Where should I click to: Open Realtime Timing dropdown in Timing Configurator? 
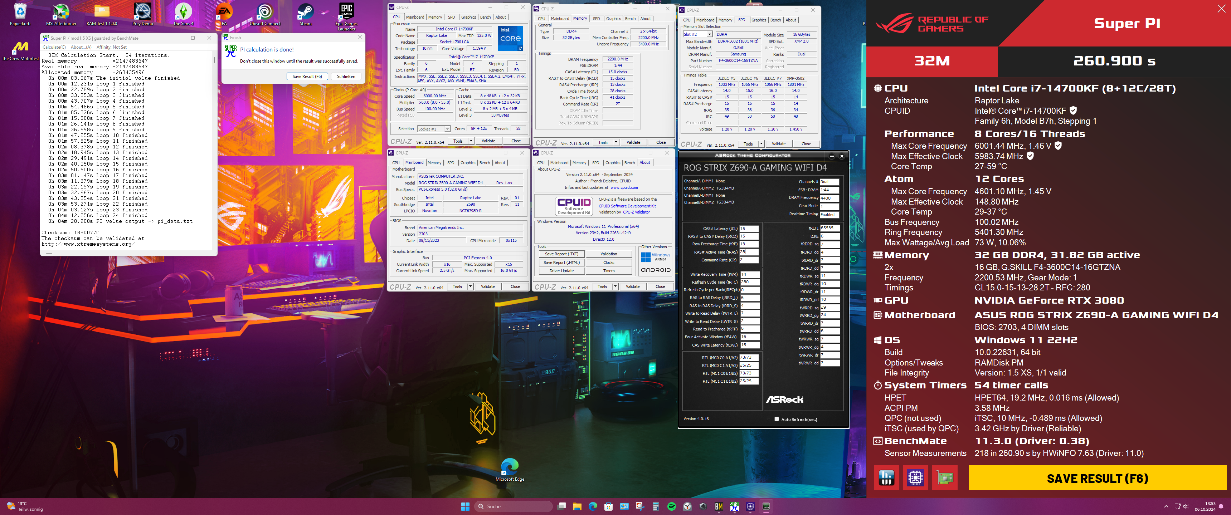(829, 215)
